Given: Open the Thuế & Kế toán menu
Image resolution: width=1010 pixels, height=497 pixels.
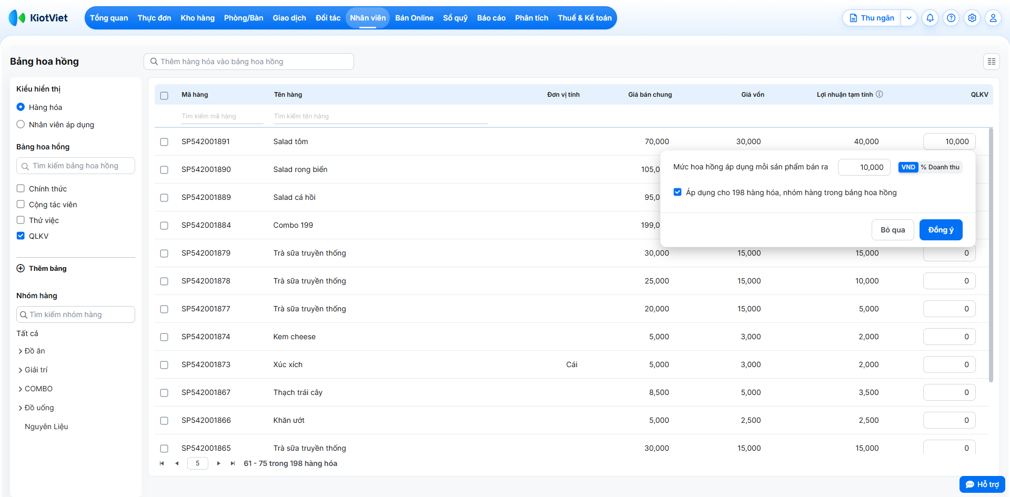Looking at the screenshot, I should pos(584,18).
